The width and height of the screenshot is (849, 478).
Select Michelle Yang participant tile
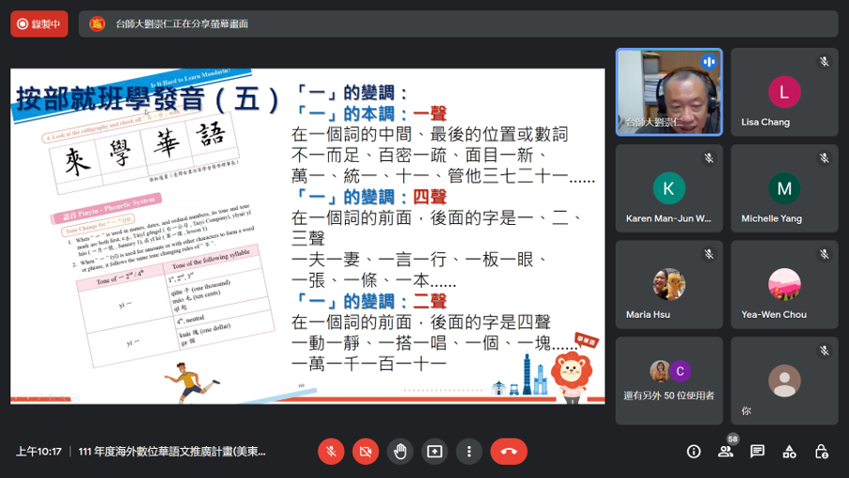pyautogui.click(x=784, y=188)
